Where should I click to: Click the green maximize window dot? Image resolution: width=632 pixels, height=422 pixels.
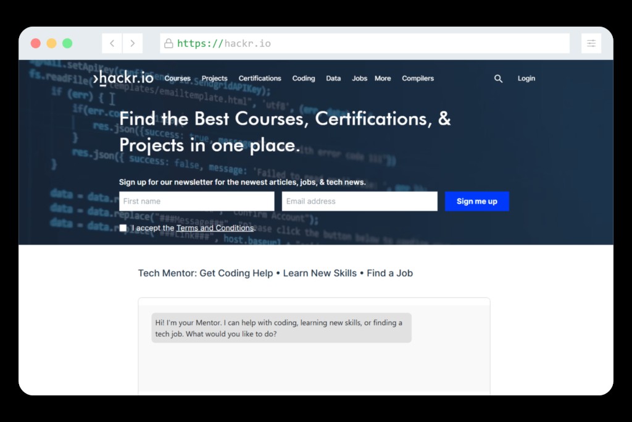(67, 43)
